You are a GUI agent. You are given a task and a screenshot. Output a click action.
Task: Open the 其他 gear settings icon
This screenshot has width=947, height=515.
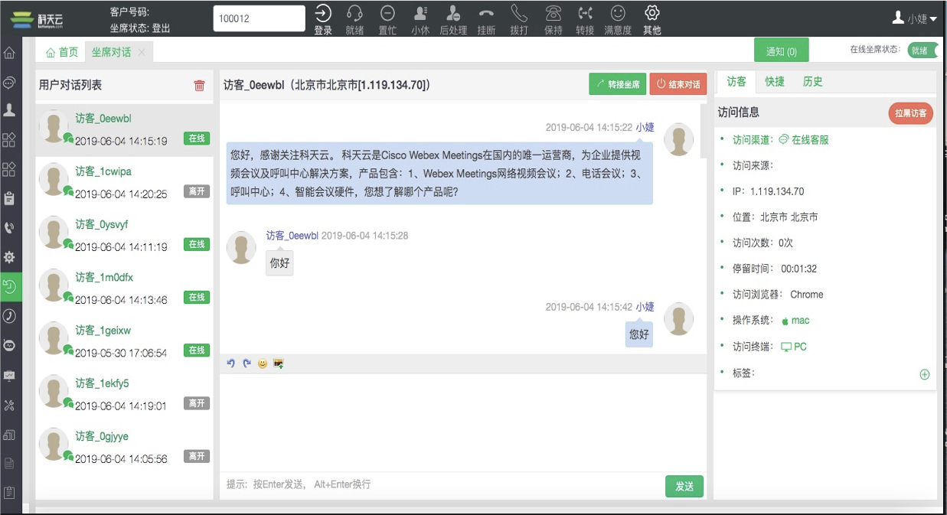point(651,14)
